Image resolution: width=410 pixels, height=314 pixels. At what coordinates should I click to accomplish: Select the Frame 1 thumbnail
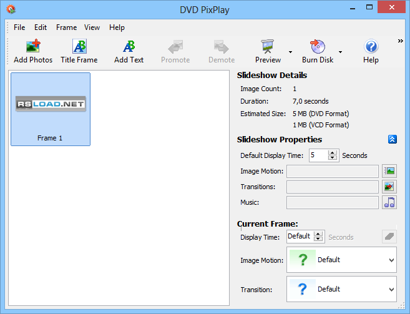tap(51, 109)
